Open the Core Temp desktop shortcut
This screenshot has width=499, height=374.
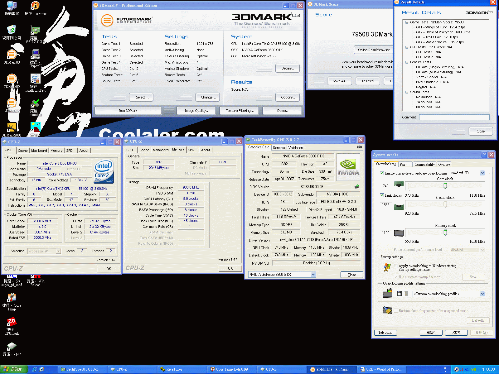click(12, 302)
